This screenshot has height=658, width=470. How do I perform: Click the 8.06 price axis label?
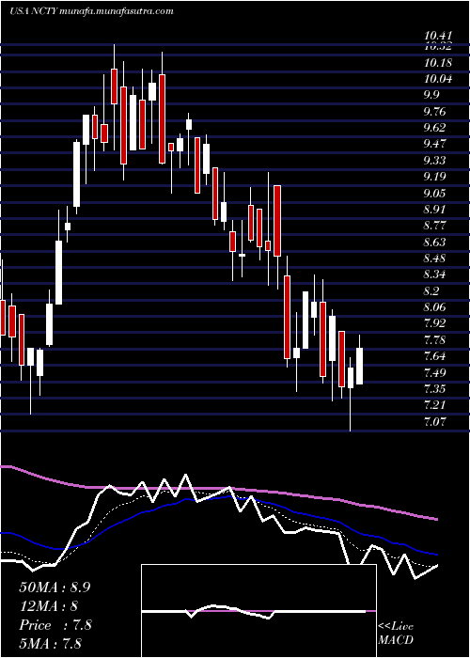click(x=434, y=306)
